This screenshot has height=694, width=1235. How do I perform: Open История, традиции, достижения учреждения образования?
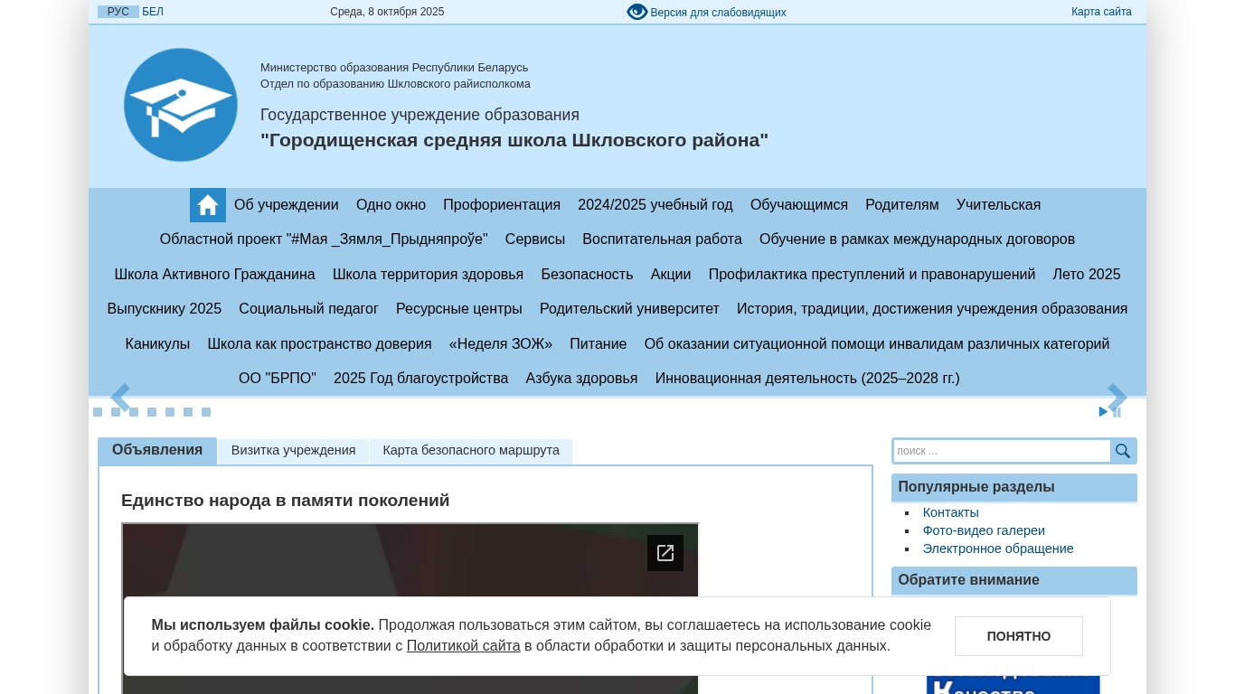click(x=932, y=309)
